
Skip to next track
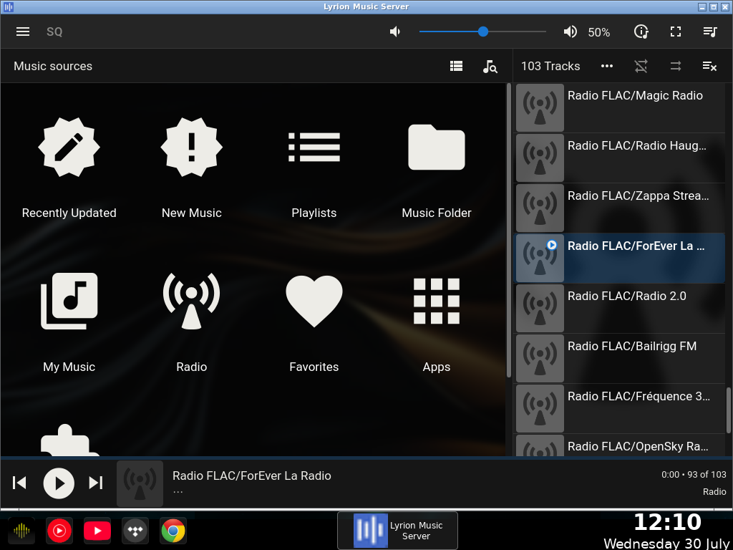click(x=95, y=483)
